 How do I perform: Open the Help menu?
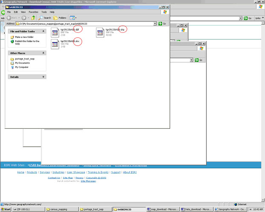[x=52, y=12]
